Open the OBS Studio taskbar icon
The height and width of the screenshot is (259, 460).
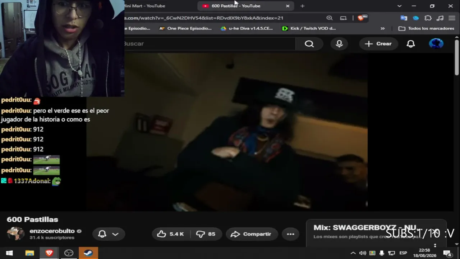point(69,253)
